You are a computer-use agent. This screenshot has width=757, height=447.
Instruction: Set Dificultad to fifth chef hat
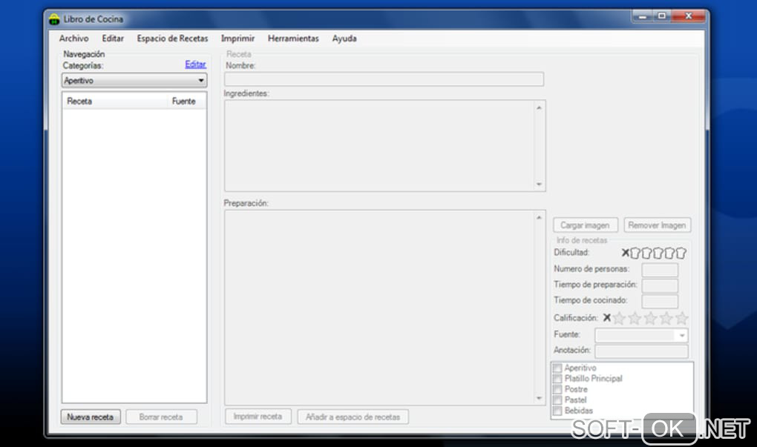click(x=681, y=254)
